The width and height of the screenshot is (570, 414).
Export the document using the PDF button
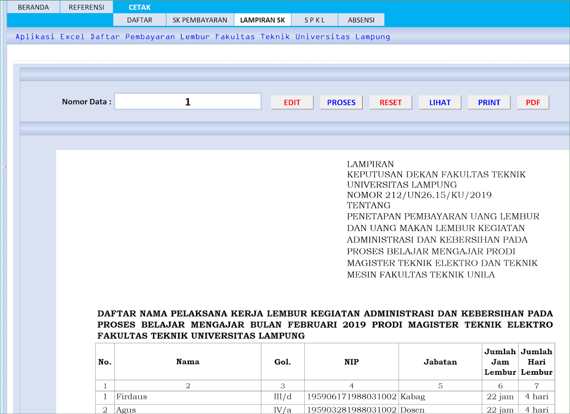[533, 102]
